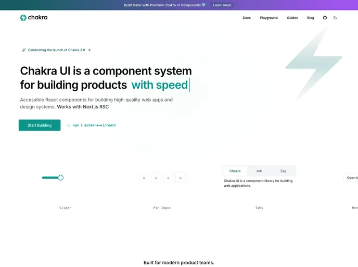Viewport: 358px width, 267px height.
Task: Click the Learn more banner button
Action: coord(222,5)
